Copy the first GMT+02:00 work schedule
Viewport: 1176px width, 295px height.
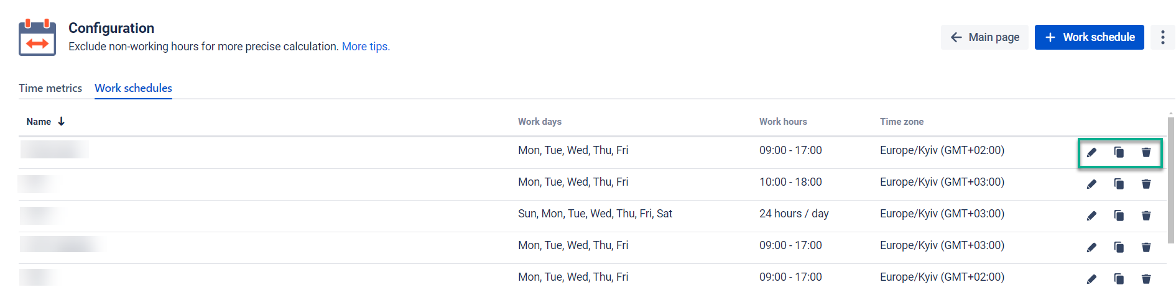pos(1119,152)
